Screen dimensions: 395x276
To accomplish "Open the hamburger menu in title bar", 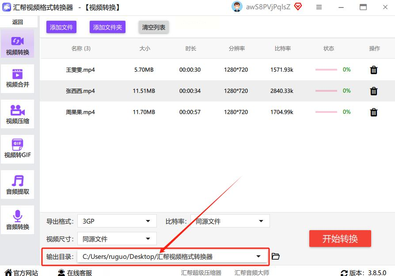I will click(x=319, y=7).
